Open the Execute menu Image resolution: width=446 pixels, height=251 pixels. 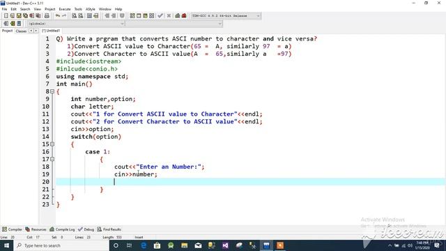pos(65,9)
